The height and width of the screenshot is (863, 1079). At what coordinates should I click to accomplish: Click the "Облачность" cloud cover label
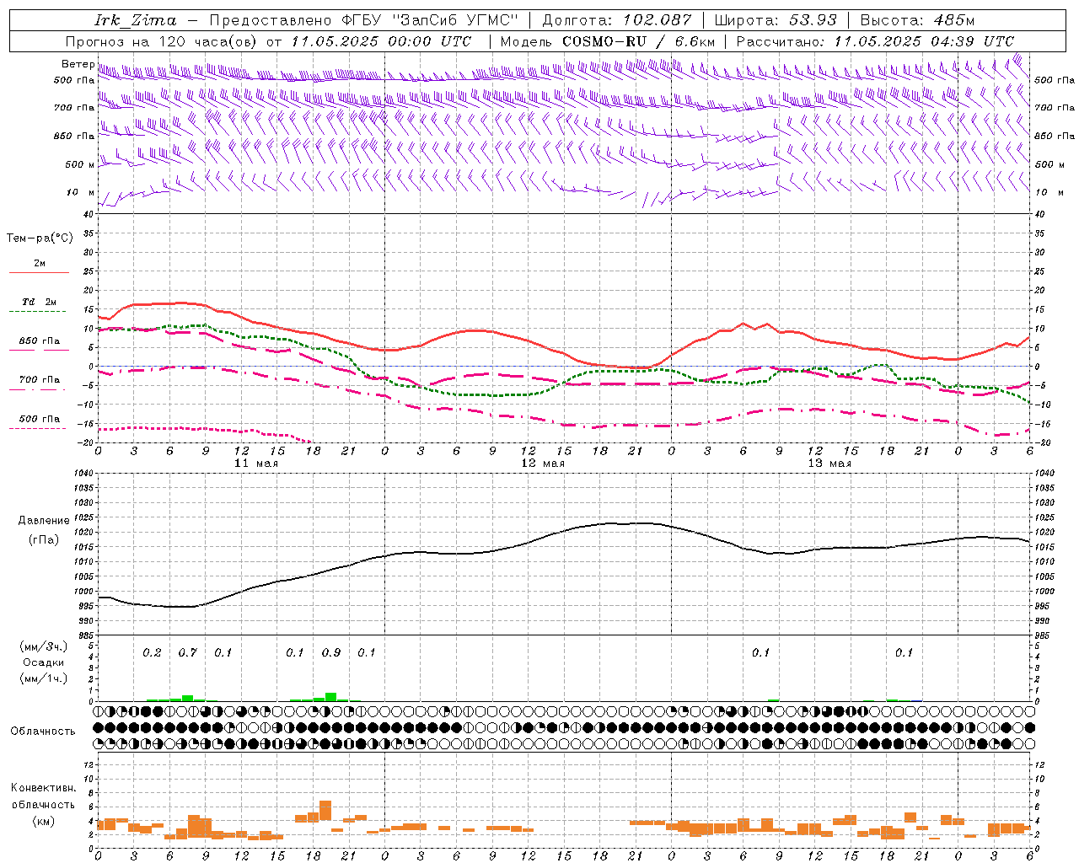tap(43, 732)
